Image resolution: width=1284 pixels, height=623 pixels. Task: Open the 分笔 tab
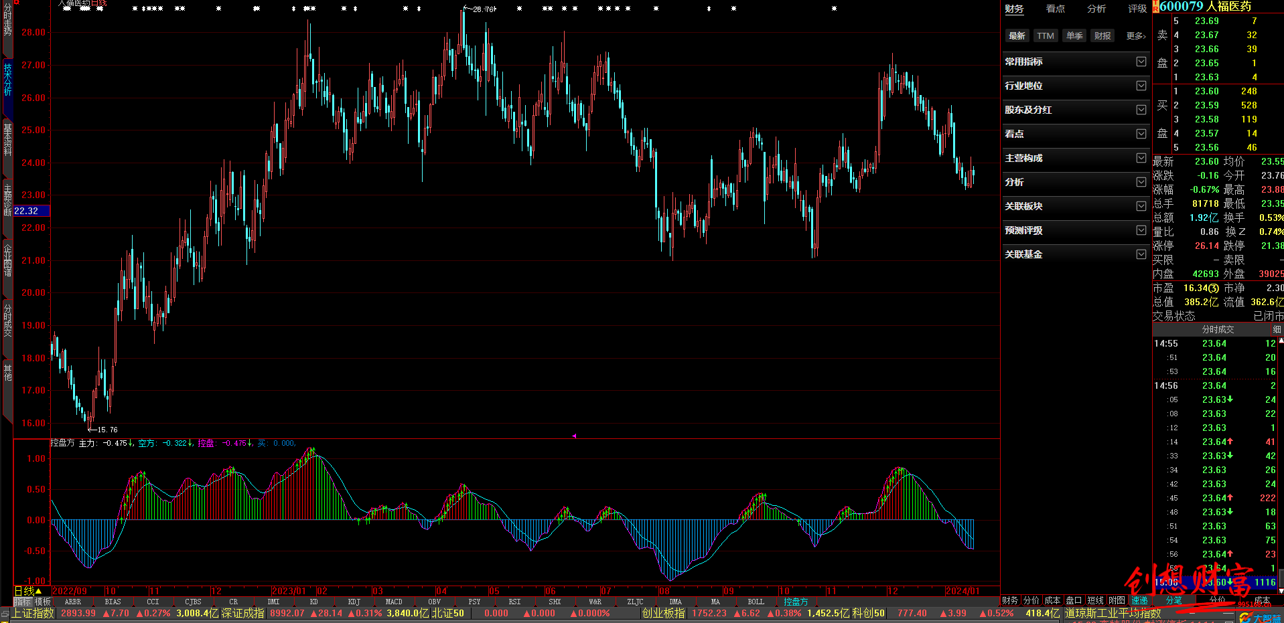pyautogui.click(x=1173, y=600)
